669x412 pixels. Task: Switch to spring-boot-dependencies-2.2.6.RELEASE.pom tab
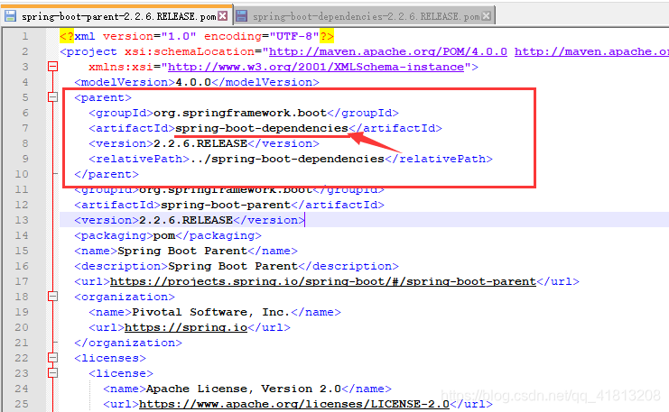pos(366,16)
